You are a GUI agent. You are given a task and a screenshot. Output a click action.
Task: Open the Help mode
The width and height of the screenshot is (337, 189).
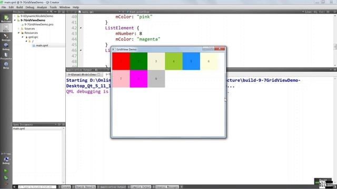6,65
